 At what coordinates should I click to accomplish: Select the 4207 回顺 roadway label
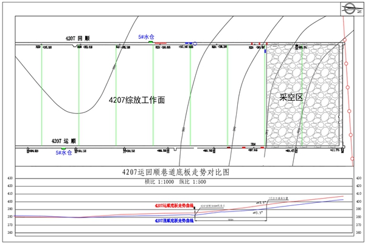78,38
